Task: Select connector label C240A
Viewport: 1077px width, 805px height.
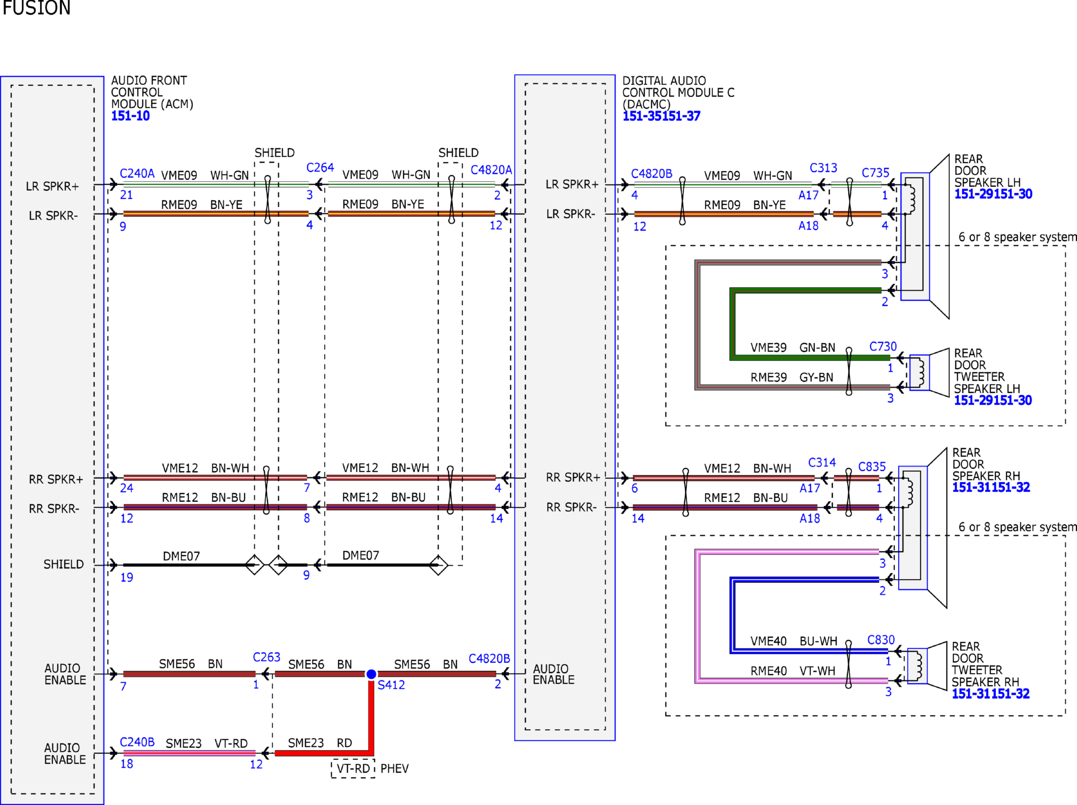Action: coord(137,174)
